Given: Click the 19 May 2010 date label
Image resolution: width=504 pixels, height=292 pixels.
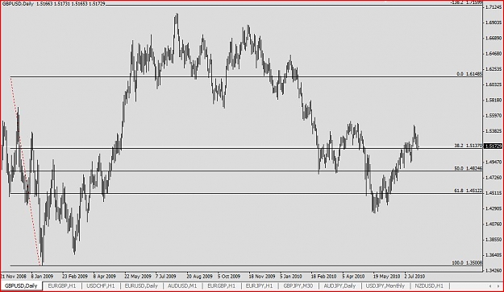Looking at the screenshot, I should click(x=386, y=276).
